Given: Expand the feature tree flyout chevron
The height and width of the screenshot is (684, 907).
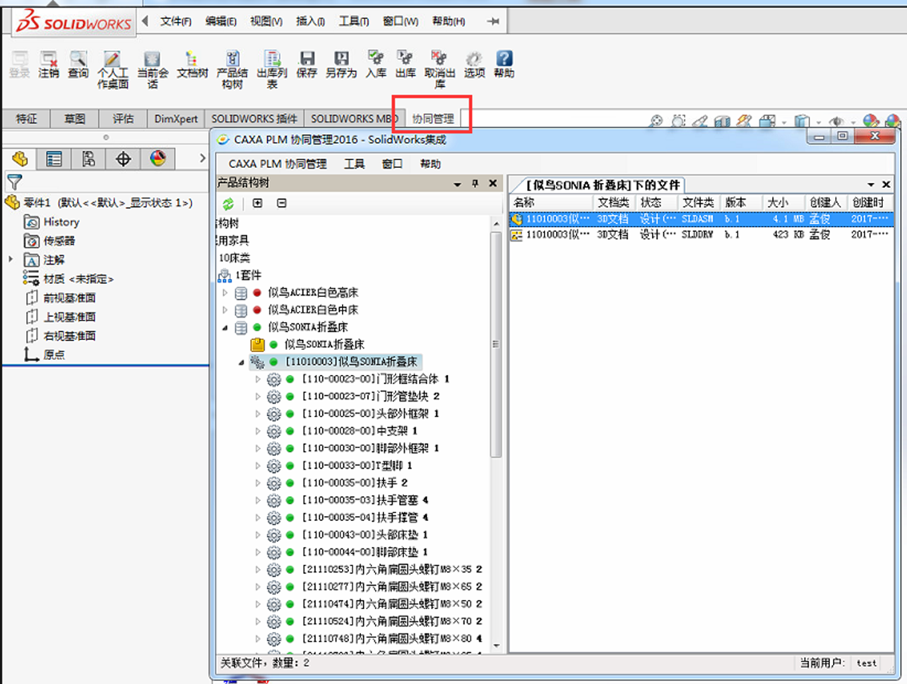Looking at the screenshot, I should point(203,158).
